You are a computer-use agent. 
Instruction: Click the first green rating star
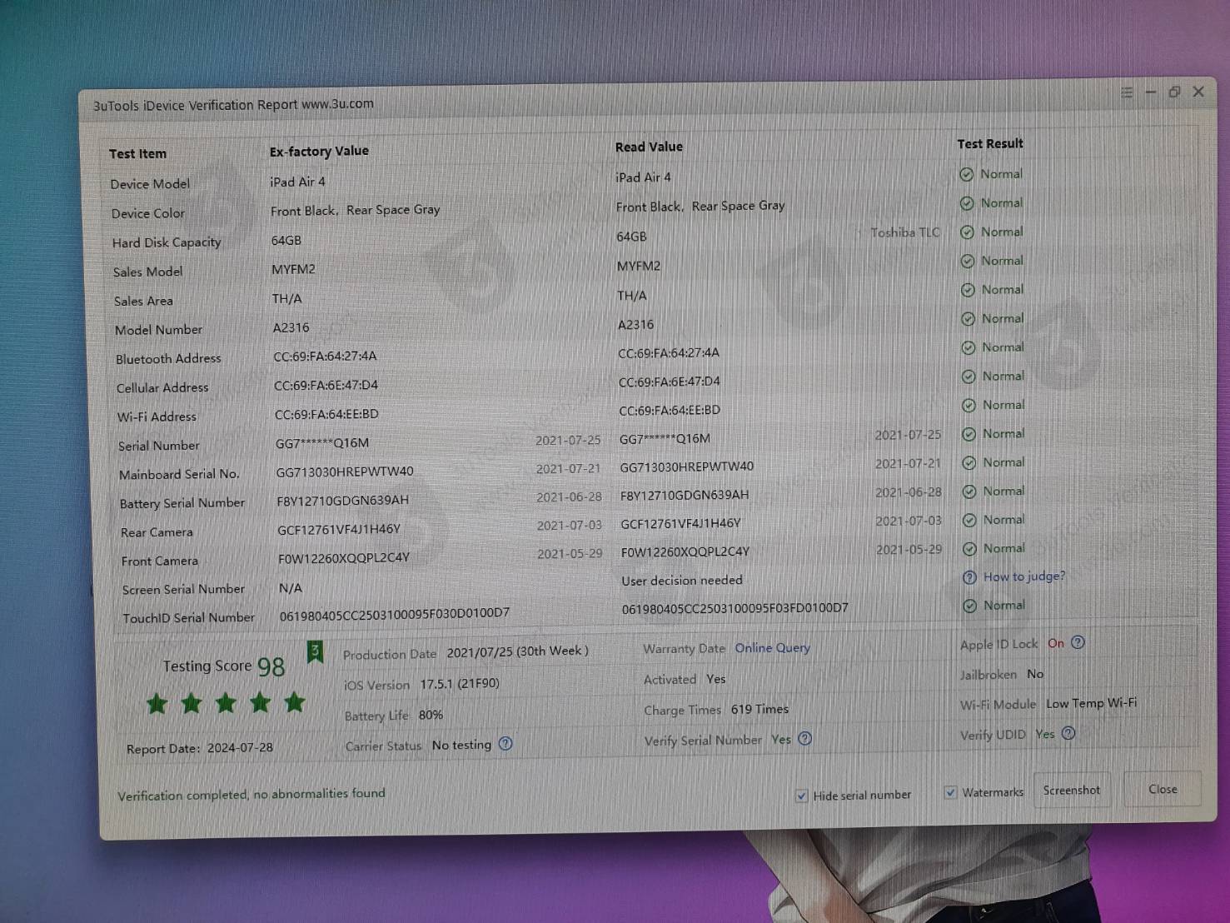point(157,704)
